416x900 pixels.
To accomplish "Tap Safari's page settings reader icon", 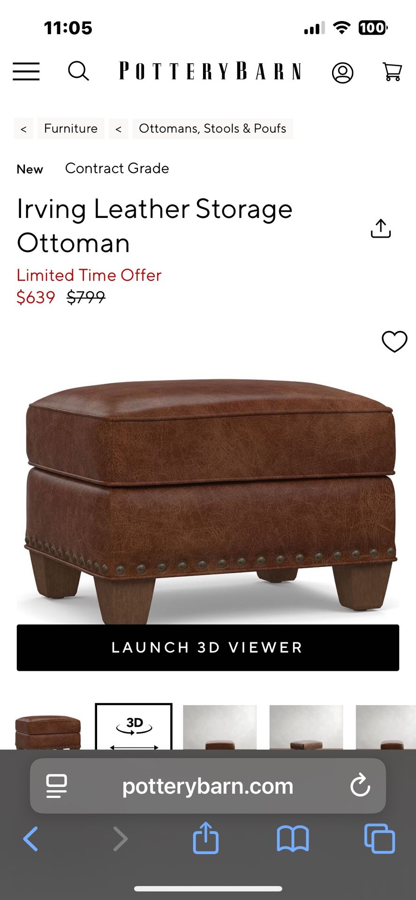I will 56,786.
